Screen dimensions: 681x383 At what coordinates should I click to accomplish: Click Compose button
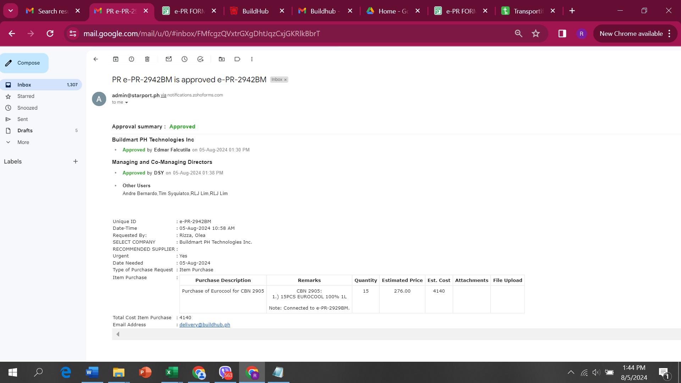(24, 63)
